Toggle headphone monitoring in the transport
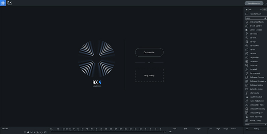267x134 pixels. pyautogui.click(x=25, y=132)
